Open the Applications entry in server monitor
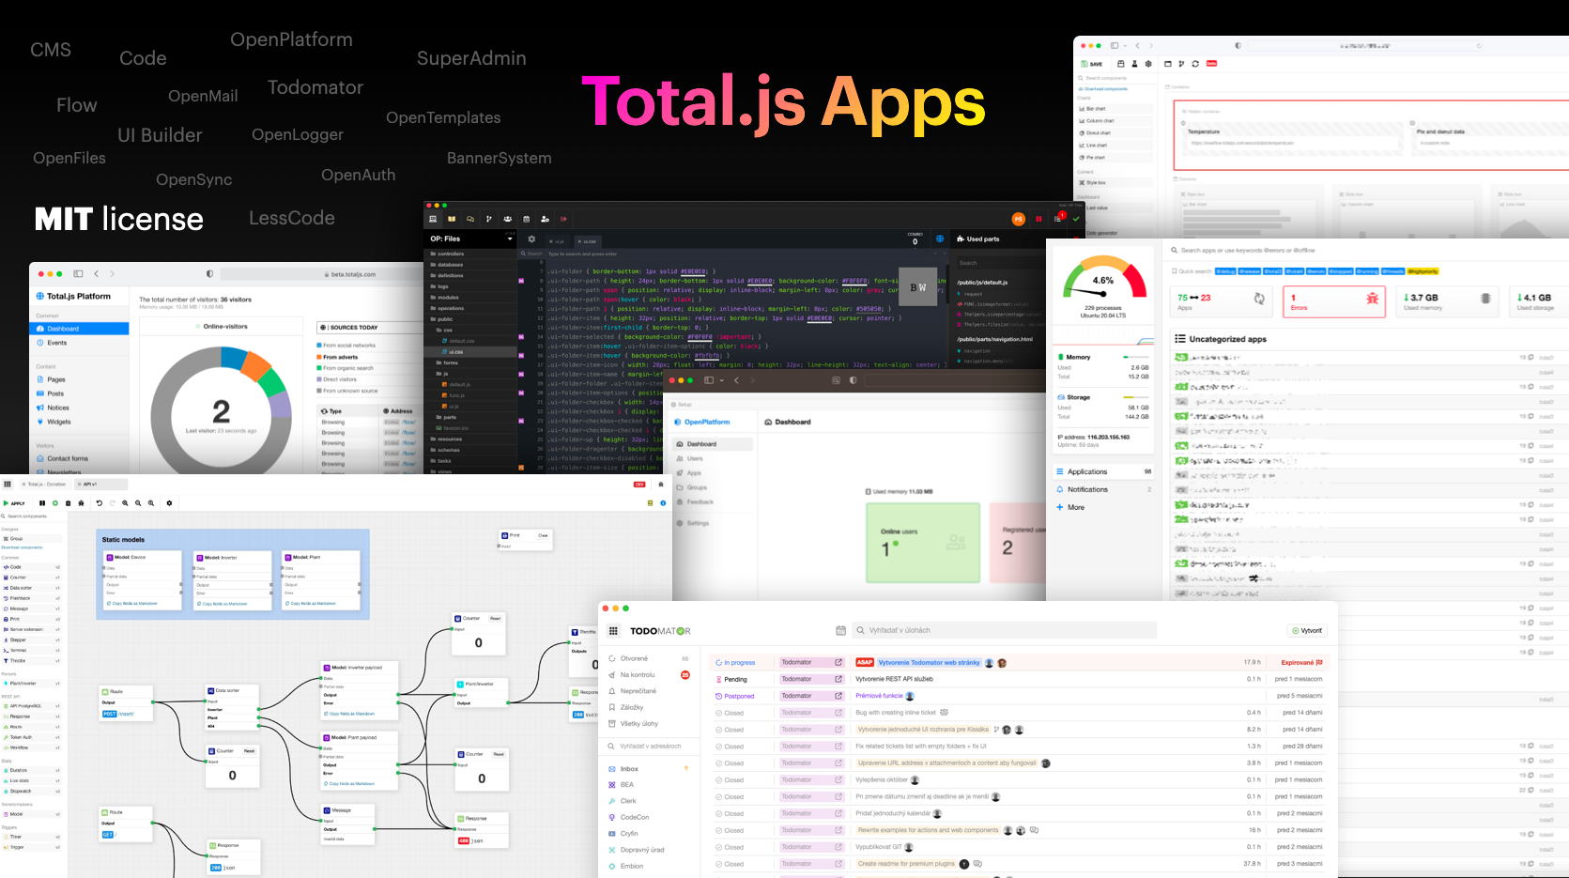 pyautogui.click(x=1103, y=471)
